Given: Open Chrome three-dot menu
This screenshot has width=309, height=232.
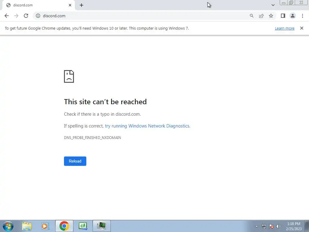Looking at the screenshot, I should click(302, 16).
